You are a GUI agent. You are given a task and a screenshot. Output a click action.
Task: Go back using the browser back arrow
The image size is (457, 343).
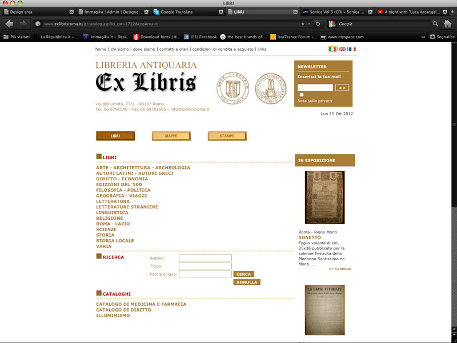[9, 24]
